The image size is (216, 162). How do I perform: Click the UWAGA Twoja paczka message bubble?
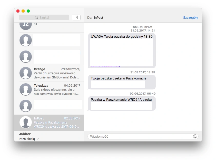point(122,50)
